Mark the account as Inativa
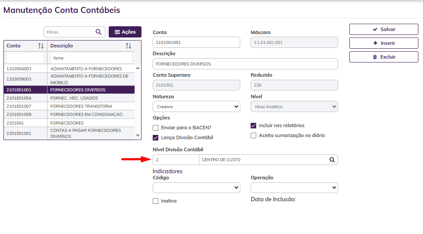This screenshot has height=234, width=424. pos(156,201)
